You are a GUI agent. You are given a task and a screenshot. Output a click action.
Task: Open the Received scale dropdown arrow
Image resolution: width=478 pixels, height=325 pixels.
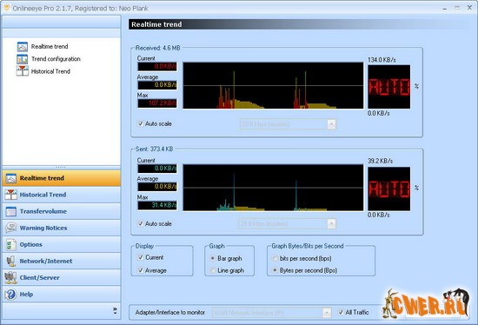[331, 124]
